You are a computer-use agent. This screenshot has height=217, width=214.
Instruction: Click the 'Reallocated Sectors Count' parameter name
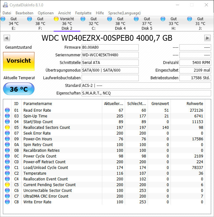pos(47,127)
